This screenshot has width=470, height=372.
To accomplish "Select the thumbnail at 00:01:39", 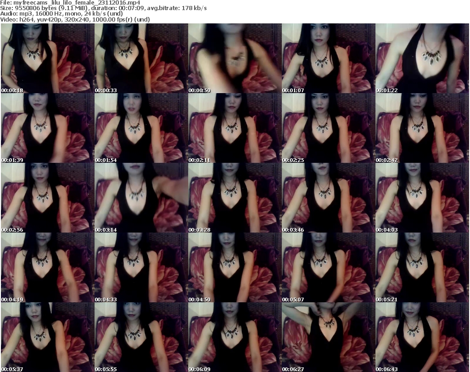I will [48, 128].
